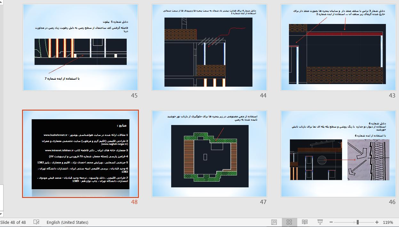Viewport: 399px width, 227px height.
Task: Click the red-hatched roof drawing in slide 43
Action: (344, 34)
